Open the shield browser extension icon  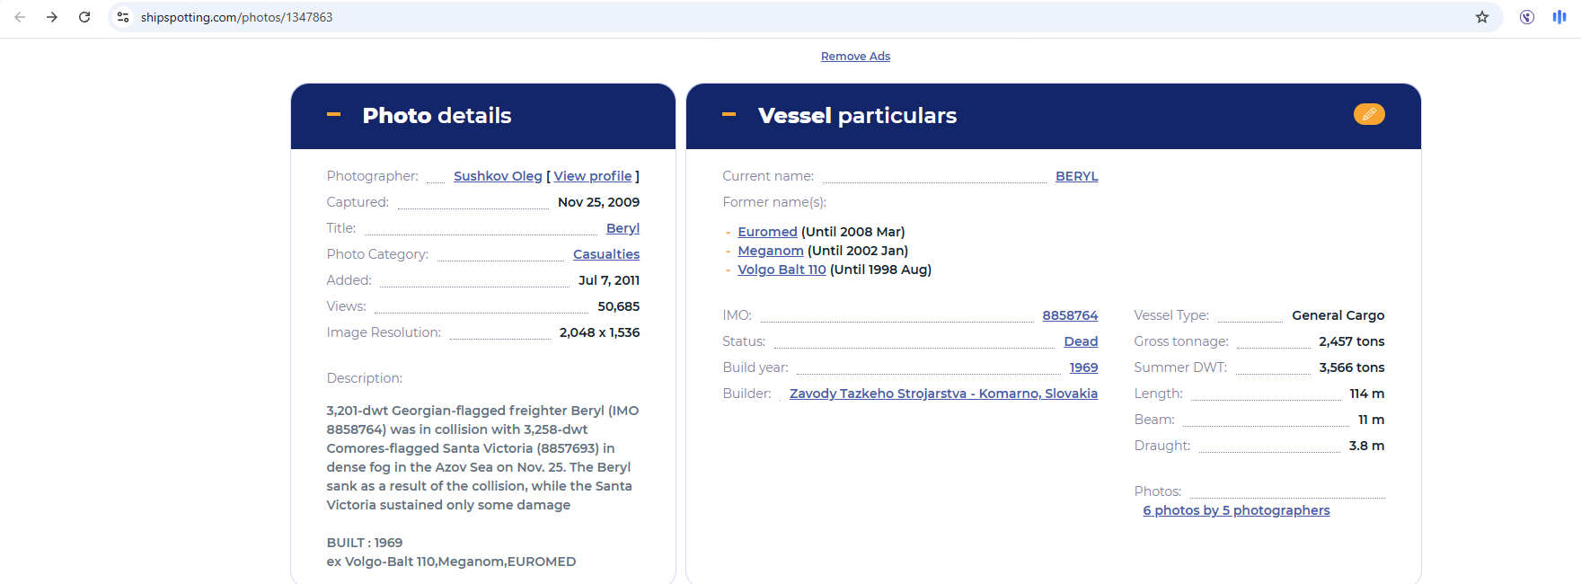coord(1526,17)
